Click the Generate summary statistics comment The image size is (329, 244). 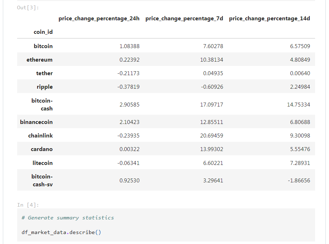[x=67, y=218]
